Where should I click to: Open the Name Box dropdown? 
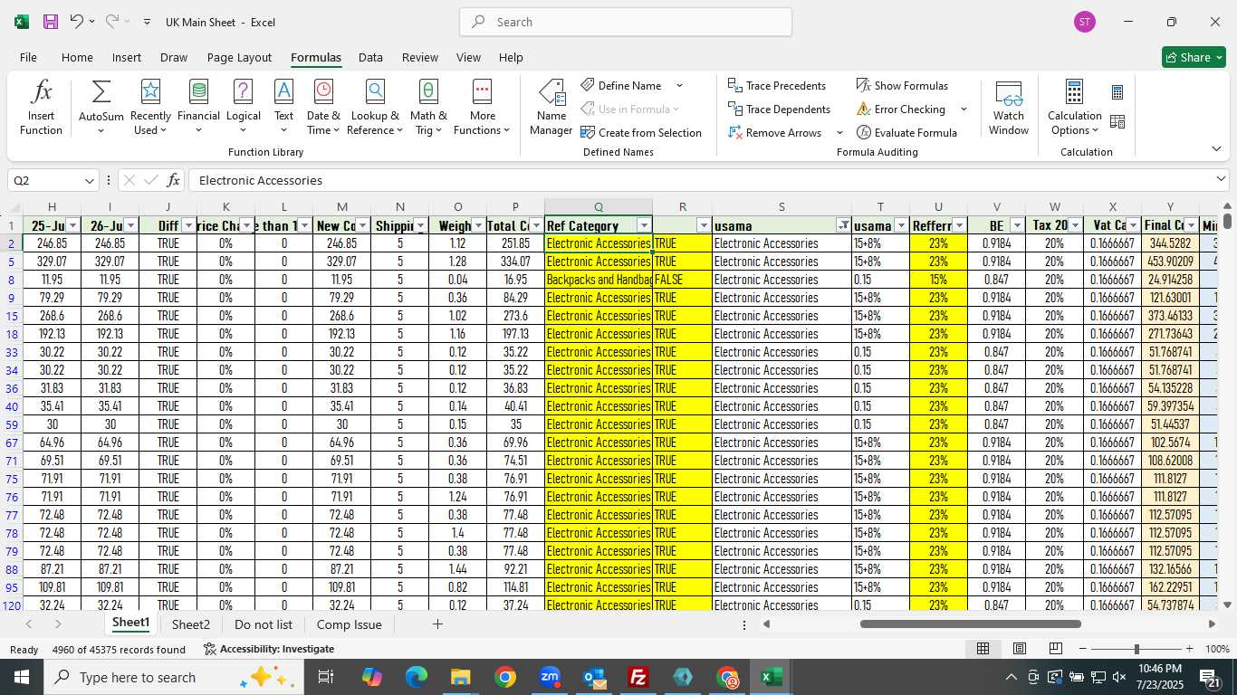coord(89,180)
